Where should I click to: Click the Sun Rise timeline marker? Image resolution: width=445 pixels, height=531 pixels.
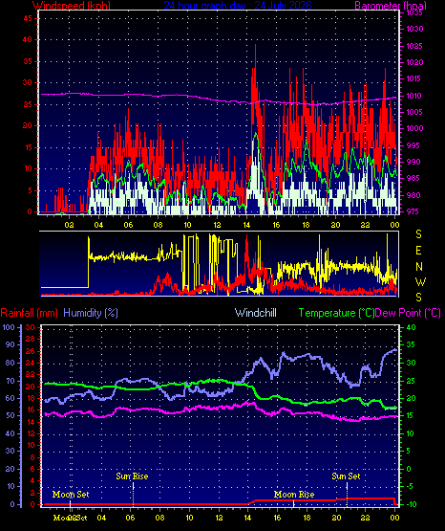coord(132,476)
